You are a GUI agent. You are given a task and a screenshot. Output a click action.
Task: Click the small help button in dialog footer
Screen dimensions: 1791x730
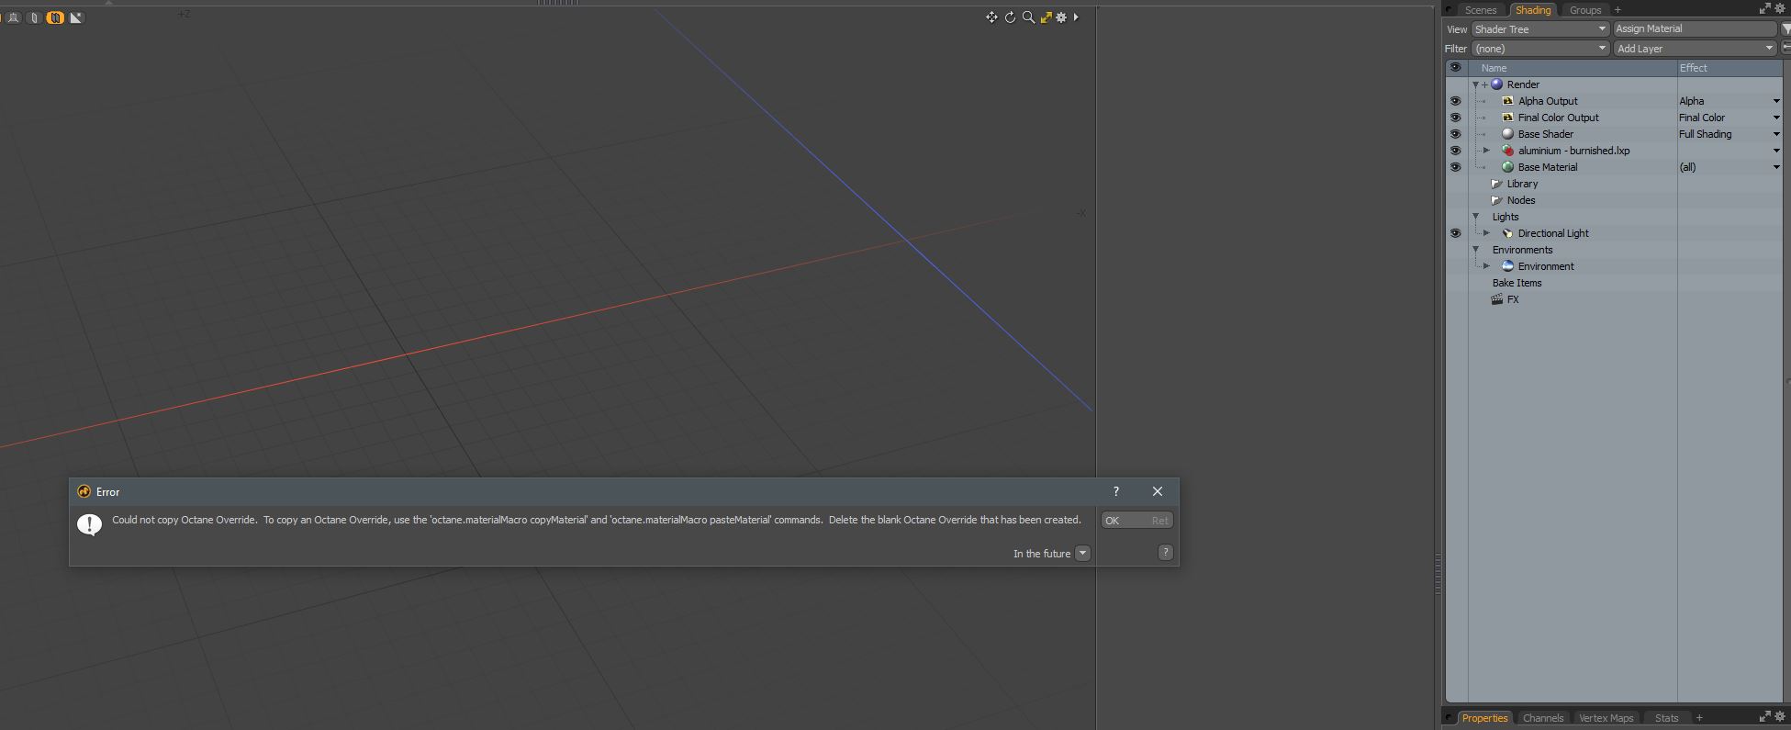pyautogui.click(x=1166, y=552)
